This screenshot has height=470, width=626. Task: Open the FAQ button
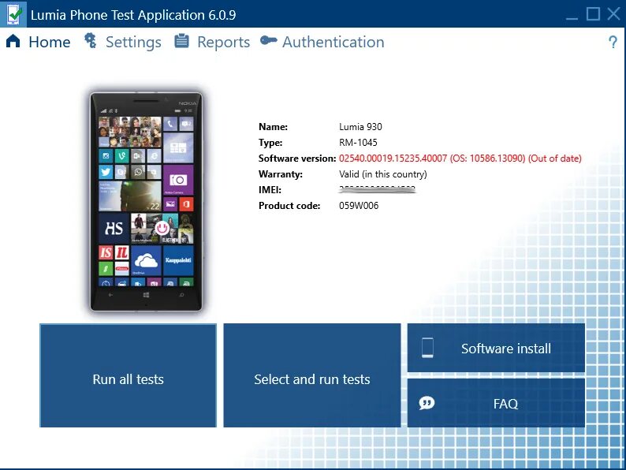[496, 403]
